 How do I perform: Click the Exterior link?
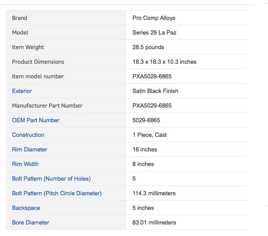click(22, 91)
